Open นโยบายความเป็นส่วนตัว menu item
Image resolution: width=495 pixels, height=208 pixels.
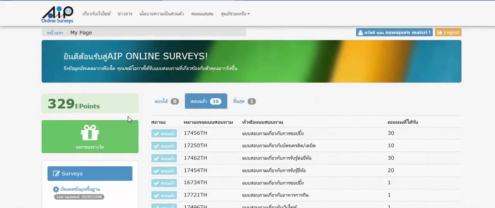[x=162, y=14]
